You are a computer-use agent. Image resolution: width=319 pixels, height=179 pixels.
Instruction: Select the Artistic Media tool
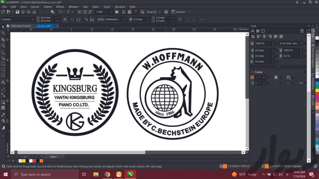pyautogui.click(x=3, y=58)
